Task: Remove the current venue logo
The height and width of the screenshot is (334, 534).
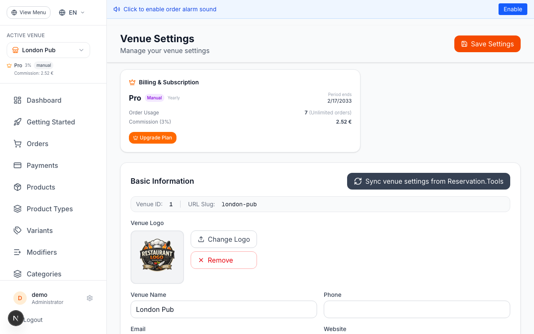Action: [224, 260]
